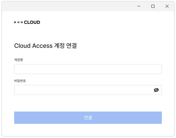This screenshot has height=138, width=176.
Task: Click the 계정명 label text
Action: pos(18,60)
